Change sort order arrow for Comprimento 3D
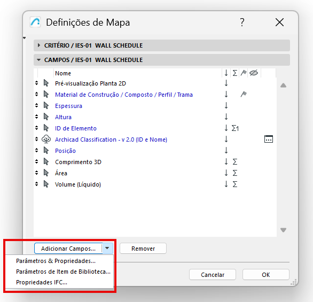The width and height of the screenshot is (313, 302). tap(226, 161)
